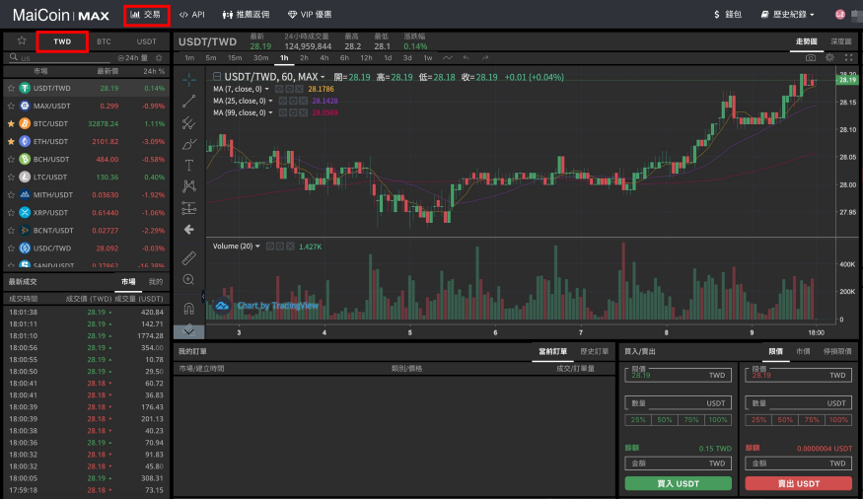Set buy quantity to 50%
The height and width of the screenshot is (499, 863).
click(665, 420)
